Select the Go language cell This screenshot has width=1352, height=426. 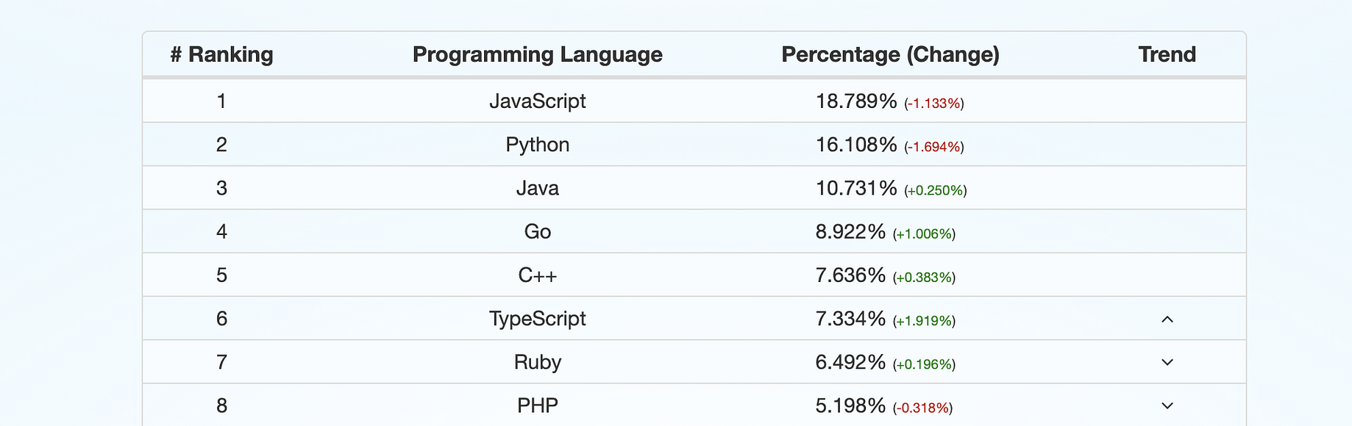537,231
